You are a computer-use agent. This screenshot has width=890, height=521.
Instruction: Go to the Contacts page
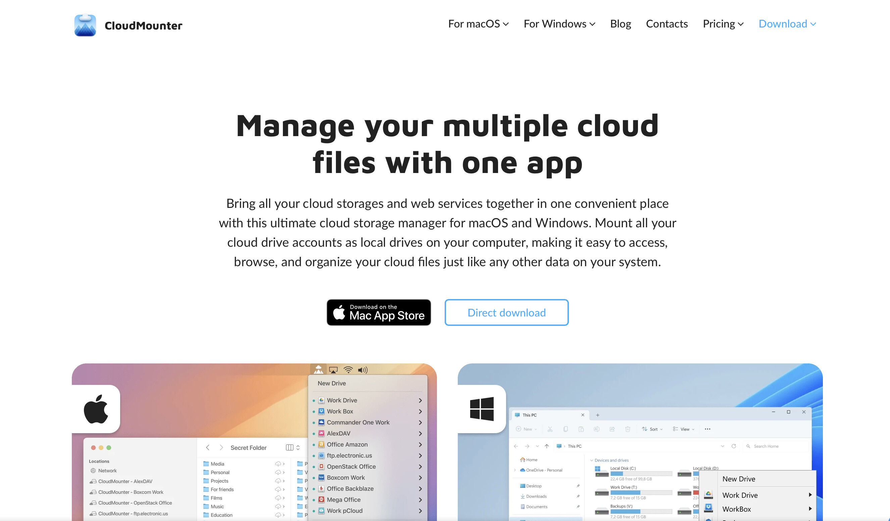click(666, 24)
